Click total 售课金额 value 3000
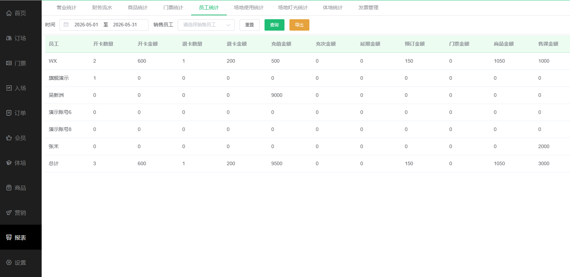Viewport: 570px width, 277px height. click(544, 163)
